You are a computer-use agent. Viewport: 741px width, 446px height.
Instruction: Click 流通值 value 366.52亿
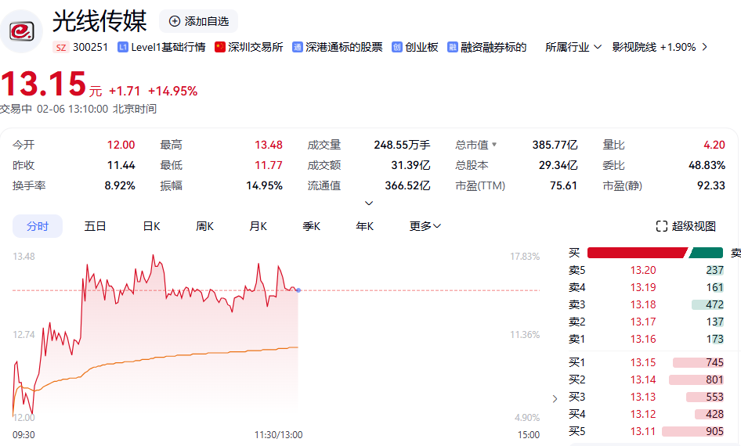(x=407, y=185)
